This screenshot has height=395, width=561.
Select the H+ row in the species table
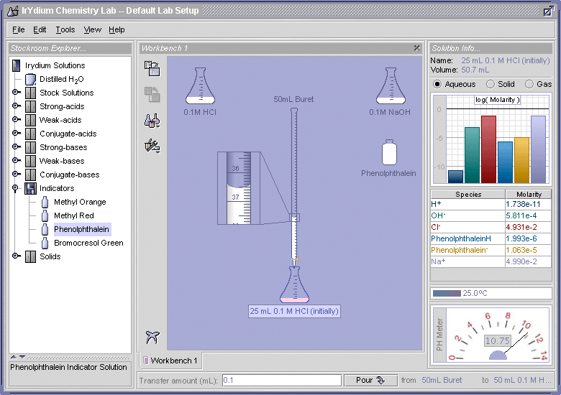click(491, 204)
